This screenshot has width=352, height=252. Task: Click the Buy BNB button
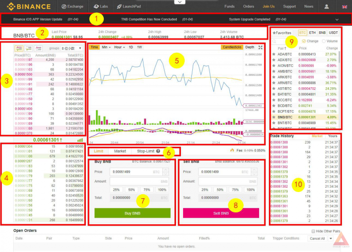coord(132,213)
